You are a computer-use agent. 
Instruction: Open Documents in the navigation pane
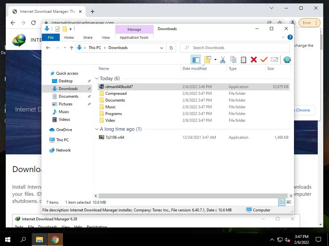click(68, 96)
